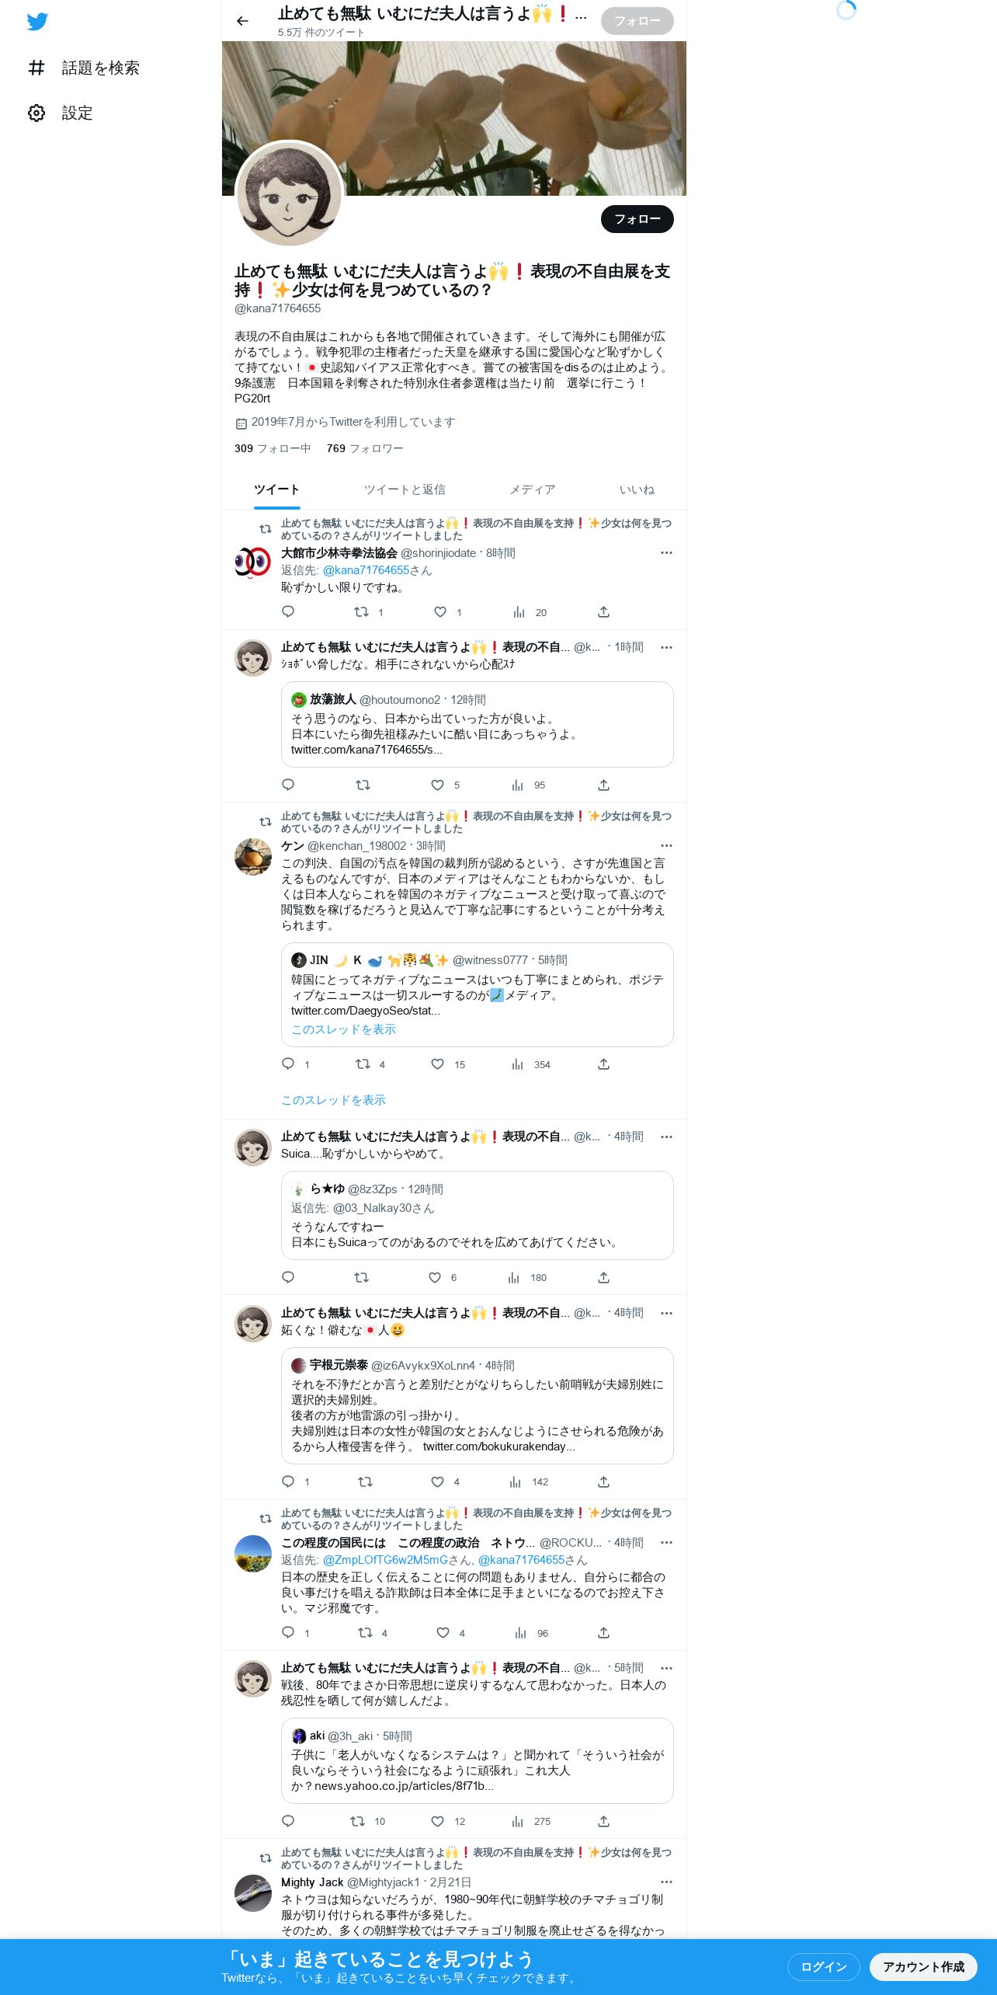The height and width of the screenshot is (1995, 997).
Task: Switch to the メディア tab
Action: (533, 489)
